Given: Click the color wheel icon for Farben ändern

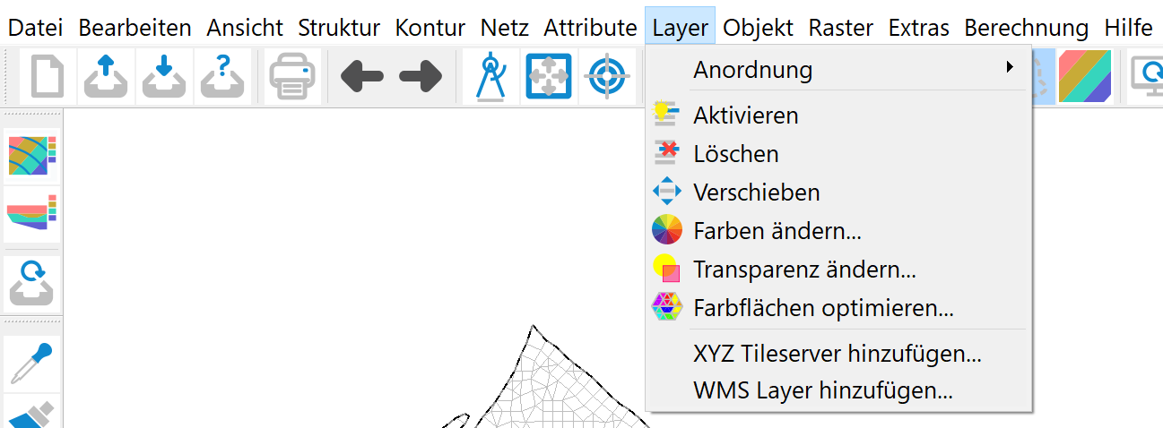Looking at the screenshot, I should [x=666, y=230].
